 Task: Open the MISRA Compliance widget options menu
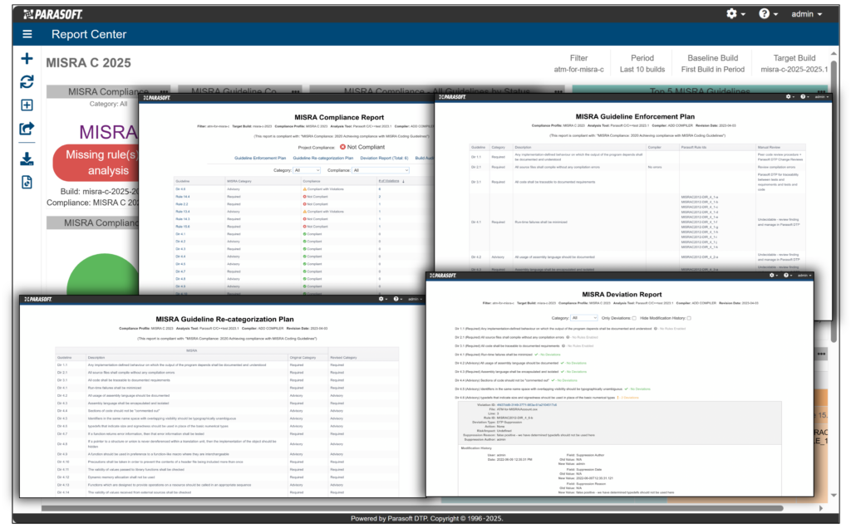tap(164, 91)
